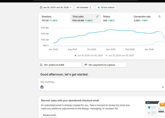
Task: Toggle the Jun 16, 2025–Jun 16, 2026 legend series
Action: pyautogui.click(x=88, y=55)
